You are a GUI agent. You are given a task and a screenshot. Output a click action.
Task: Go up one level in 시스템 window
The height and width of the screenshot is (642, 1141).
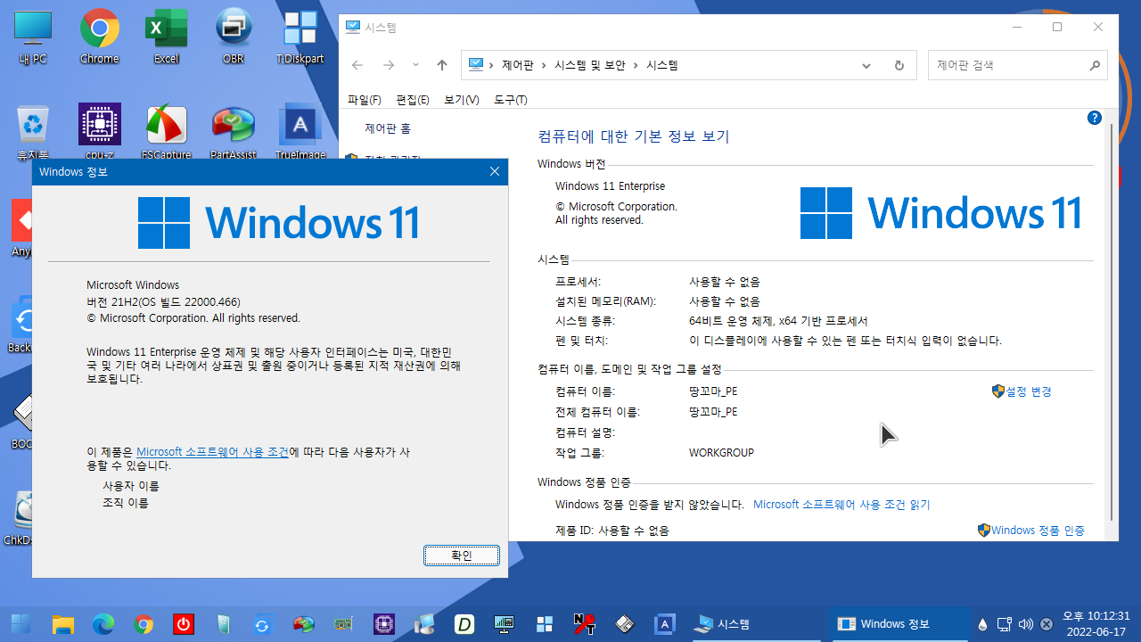442,65
